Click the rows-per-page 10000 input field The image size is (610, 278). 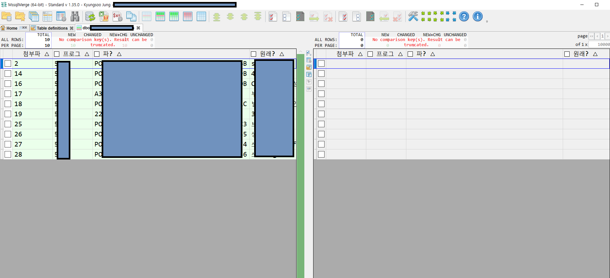(x=599, y=44)
